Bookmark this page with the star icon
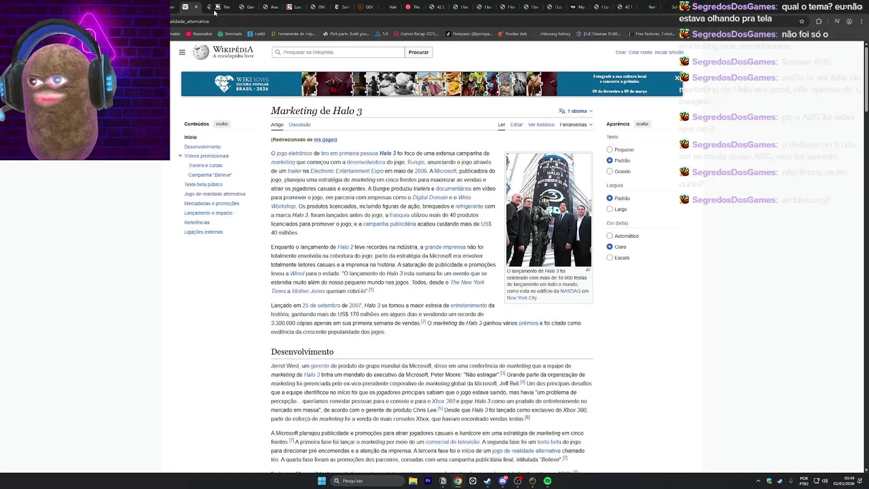The height and width of the screenshot is (489, 869). tap(801, 21)
